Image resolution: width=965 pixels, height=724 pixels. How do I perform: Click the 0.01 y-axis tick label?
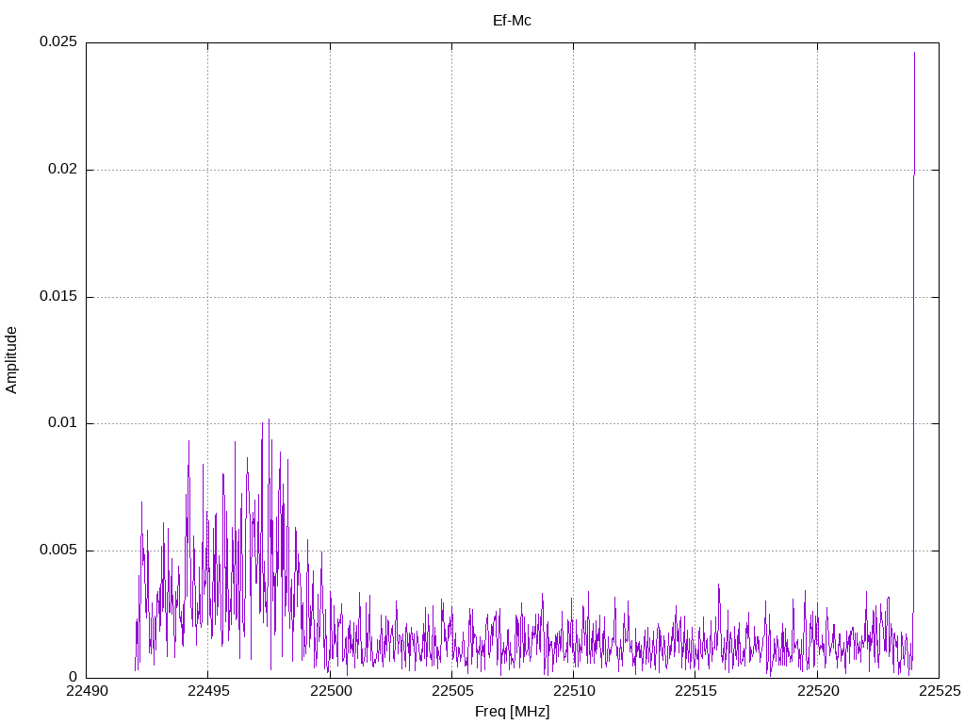(x=61, y=423)
